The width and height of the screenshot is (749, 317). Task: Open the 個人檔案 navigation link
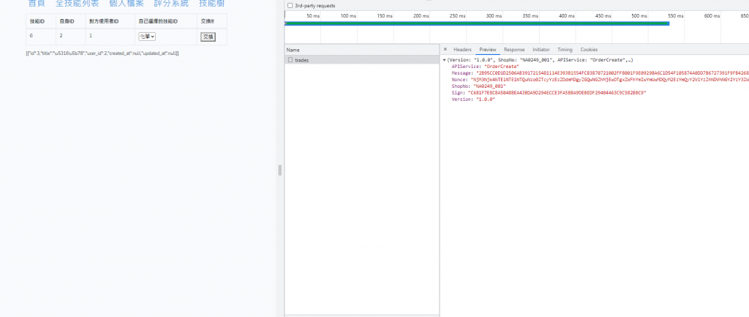126,4
